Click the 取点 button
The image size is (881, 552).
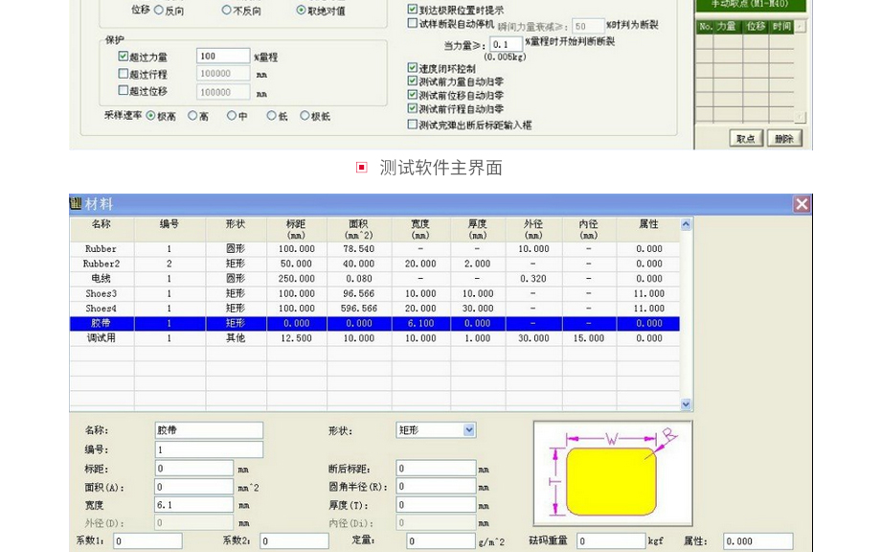pyautogui.click(x=745, y=139)
